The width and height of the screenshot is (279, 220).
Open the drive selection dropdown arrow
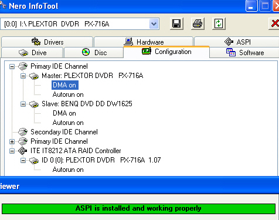point(154,24)
